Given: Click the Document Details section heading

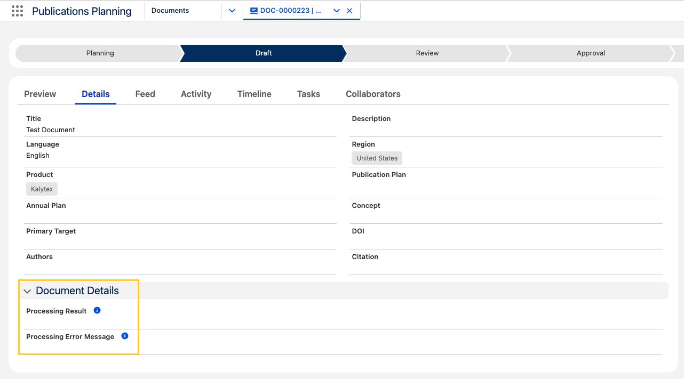Looking at the screenshot, I should pos(77,291).
